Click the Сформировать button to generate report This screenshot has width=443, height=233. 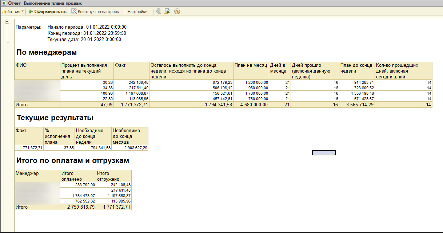point(48,12)
